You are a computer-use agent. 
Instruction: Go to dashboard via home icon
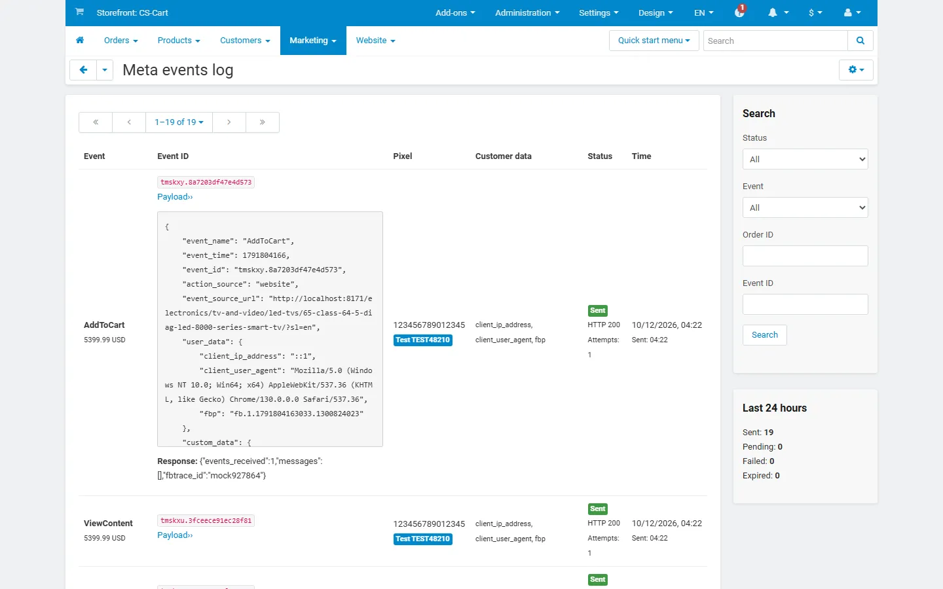[x=80, y=41]
